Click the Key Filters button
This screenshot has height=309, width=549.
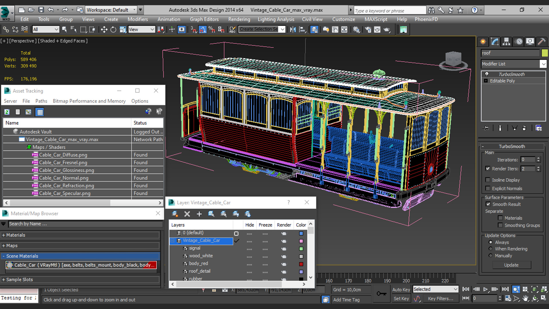coord(441,299)
